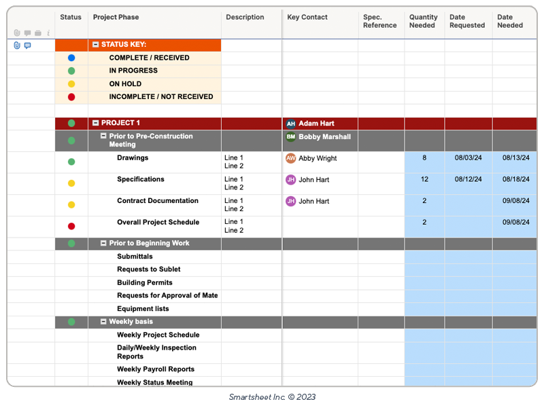
Task: Toggle the blue COMPLETE / RECEIVED status dot
Action: click(70, 58)
